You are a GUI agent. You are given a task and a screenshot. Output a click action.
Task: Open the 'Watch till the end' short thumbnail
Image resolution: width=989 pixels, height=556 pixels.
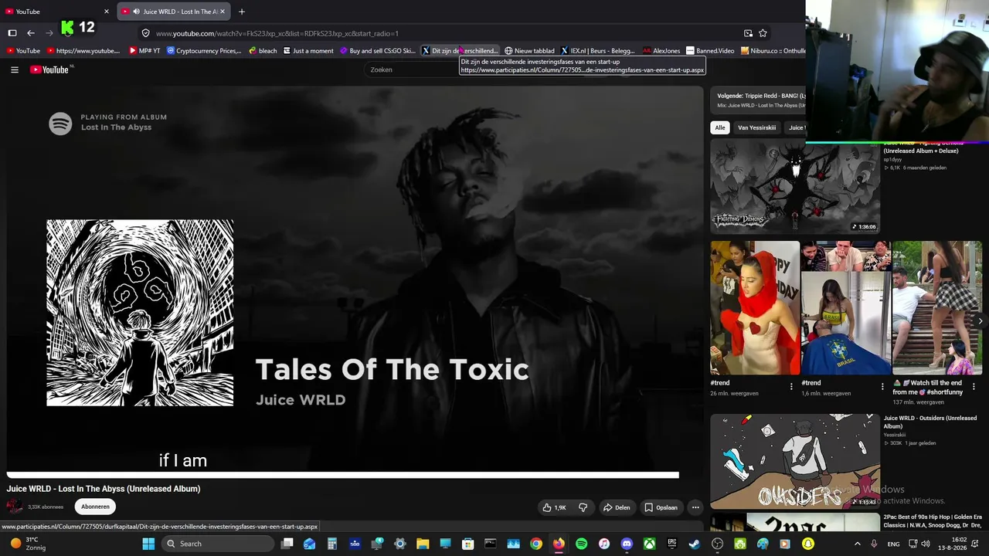937,307
